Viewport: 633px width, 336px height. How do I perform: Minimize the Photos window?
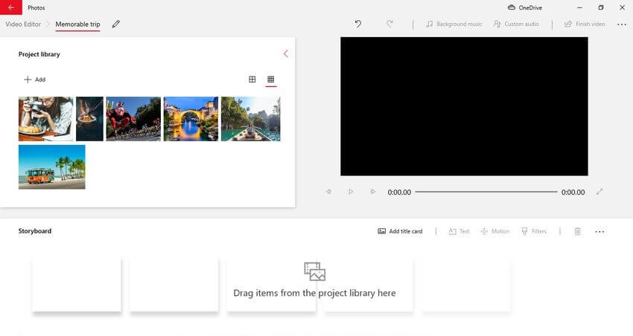click(x=579, y=7)
